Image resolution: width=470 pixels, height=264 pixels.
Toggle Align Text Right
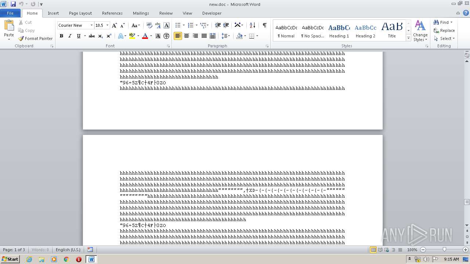(195, 36)
